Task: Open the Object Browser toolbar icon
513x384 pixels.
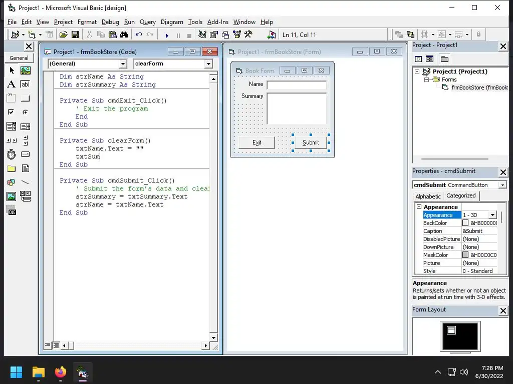Action: click(237, 34)
